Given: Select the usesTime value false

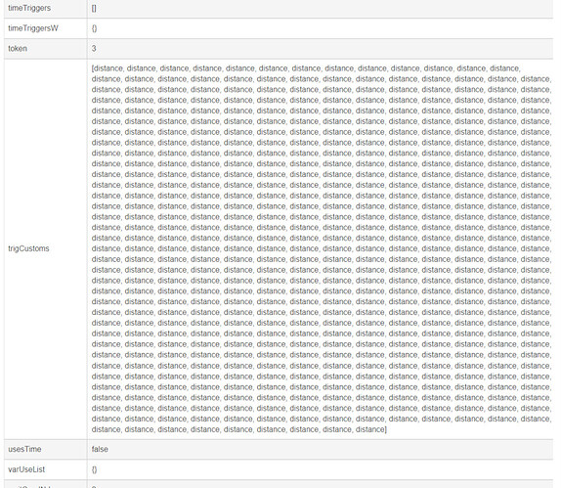Looking at the screenshot, I should (x=100, y=449).
